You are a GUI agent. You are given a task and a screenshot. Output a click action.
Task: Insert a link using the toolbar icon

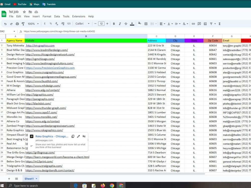tap(193, 24)
